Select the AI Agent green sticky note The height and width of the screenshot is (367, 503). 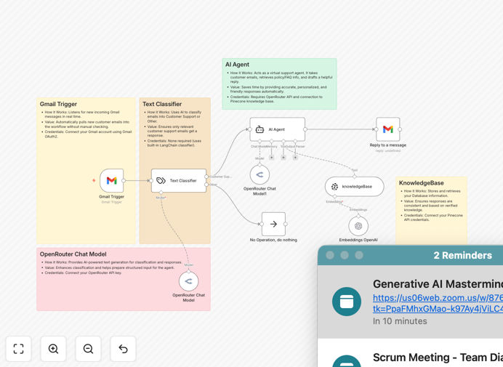pos(279,84)
